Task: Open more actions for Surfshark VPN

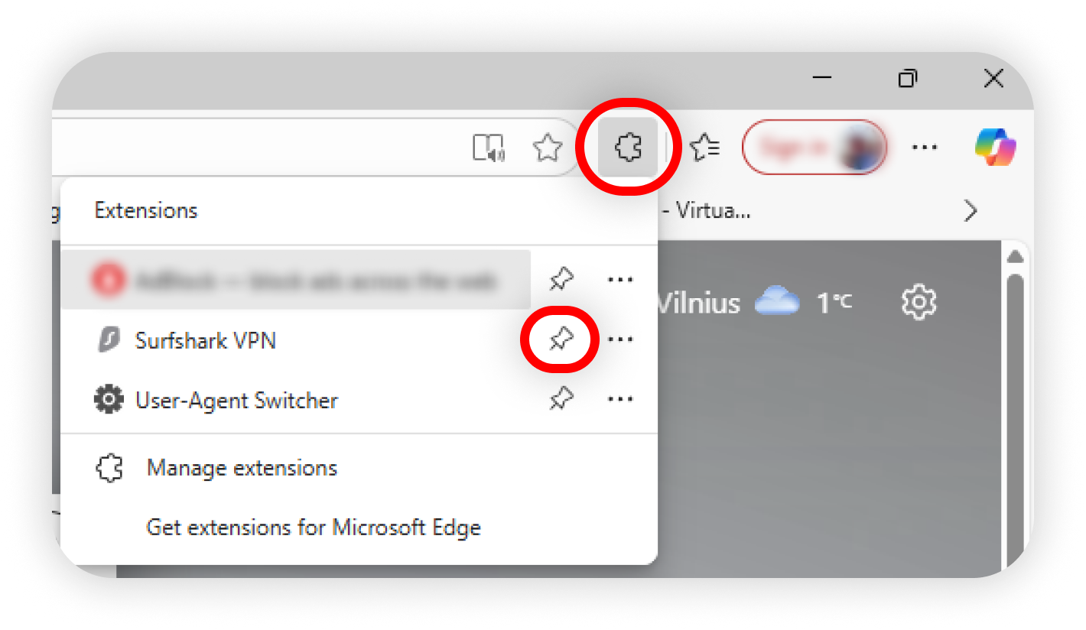Action: click(619, 339)
